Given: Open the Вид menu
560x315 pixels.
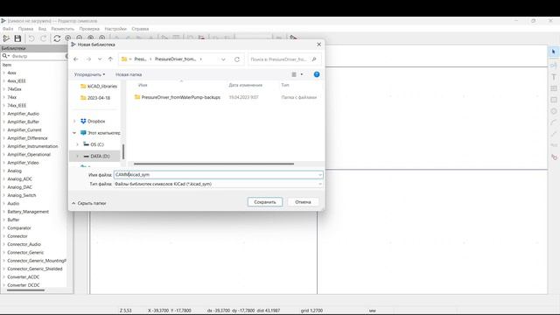Looking at the screenshot, I should click(x=42, y=29).
